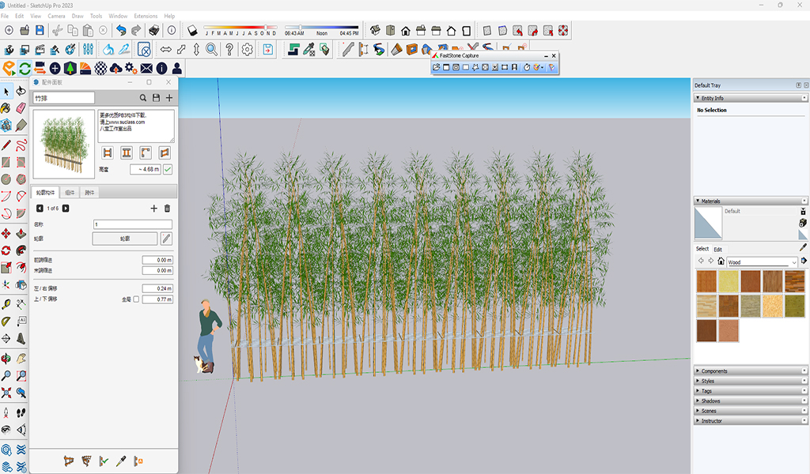Screen dimensions: 810x474
Task: Click the Print icon in top toolbar
Action: [x=154, y=30]
